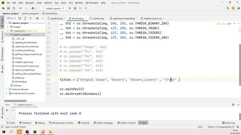Screen dimensions: 241x135
Task: Start debugging with the bug icon
Action: point(75,8)
